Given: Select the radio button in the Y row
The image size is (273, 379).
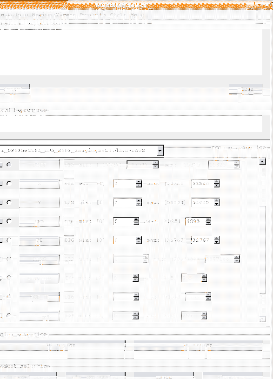Looking at the screenshot, I should (9, 202).
